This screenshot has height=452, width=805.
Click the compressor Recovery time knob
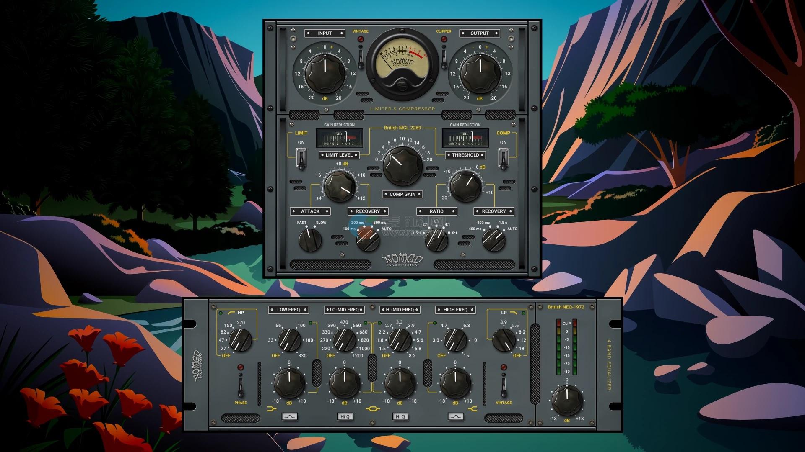[493, 240]
